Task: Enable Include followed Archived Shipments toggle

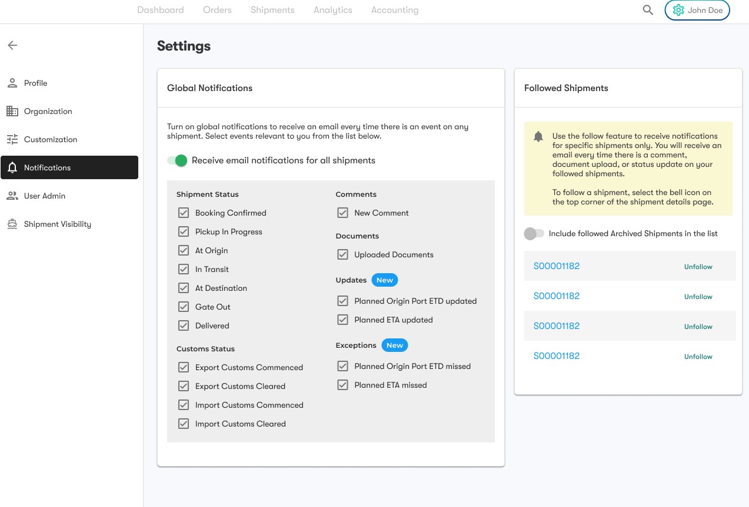Action: 534,233
